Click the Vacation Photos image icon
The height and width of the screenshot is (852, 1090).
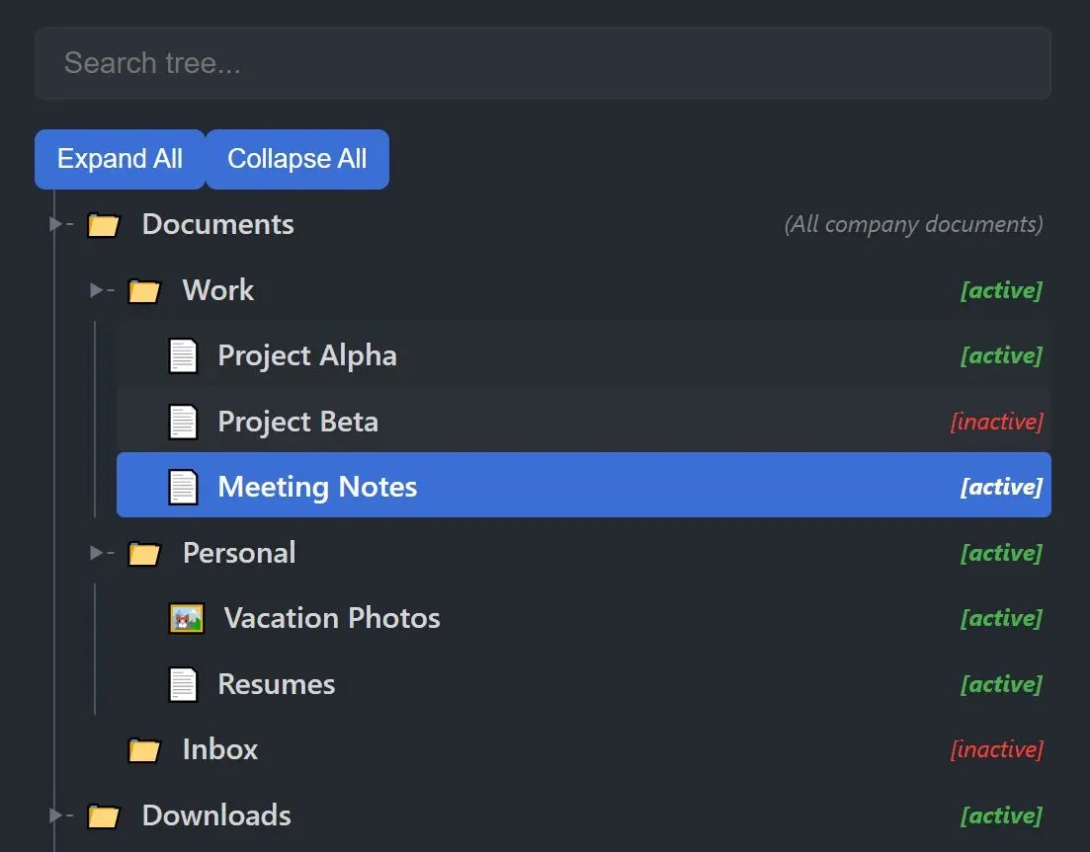pos(187,619)
